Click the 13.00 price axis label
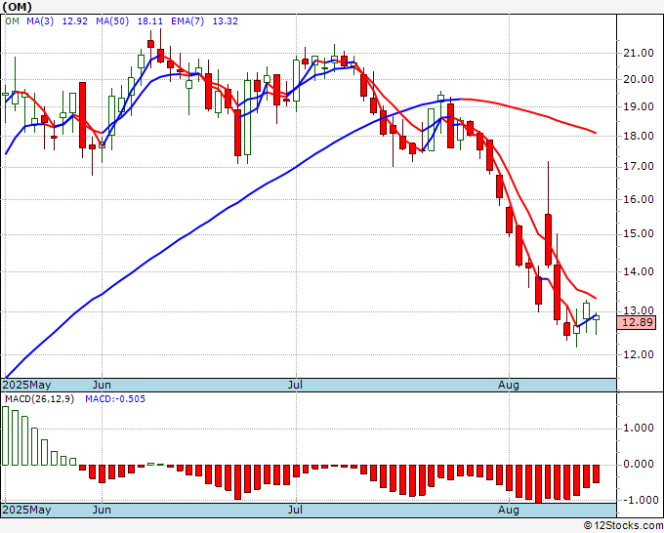 pos(639,311)
